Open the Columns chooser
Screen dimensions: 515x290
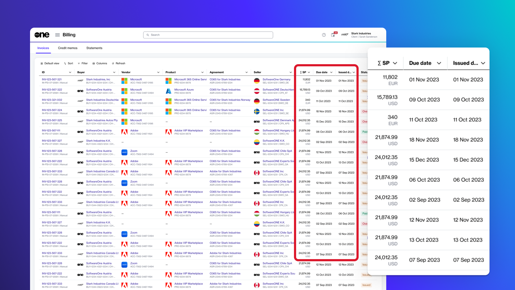coord(100,63)
